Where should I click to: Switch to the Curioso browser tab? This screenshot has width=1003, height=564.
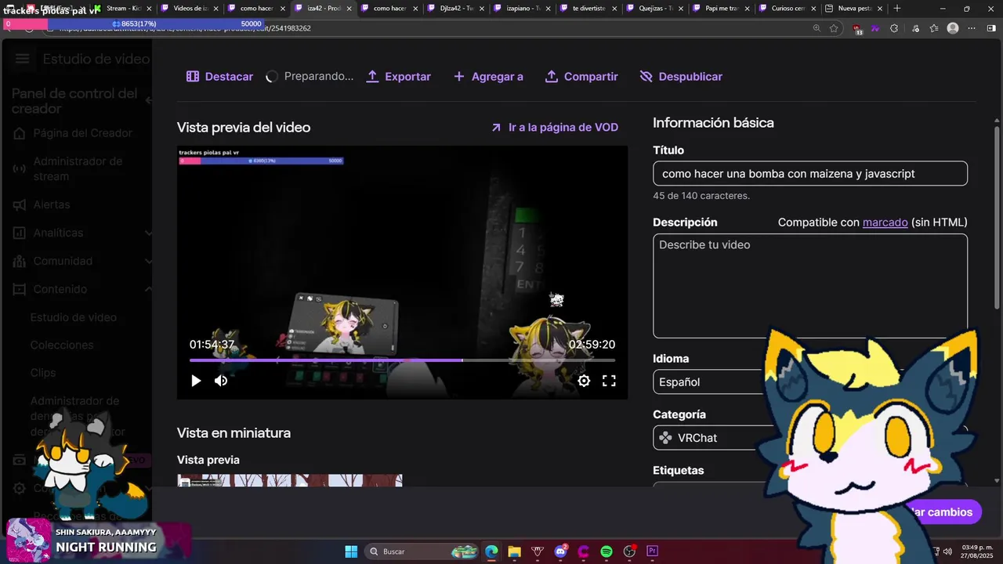(788, 8)
